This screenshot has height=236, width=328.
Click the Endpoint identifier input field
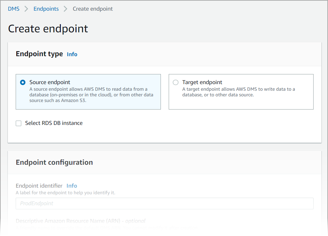[164, 203]
